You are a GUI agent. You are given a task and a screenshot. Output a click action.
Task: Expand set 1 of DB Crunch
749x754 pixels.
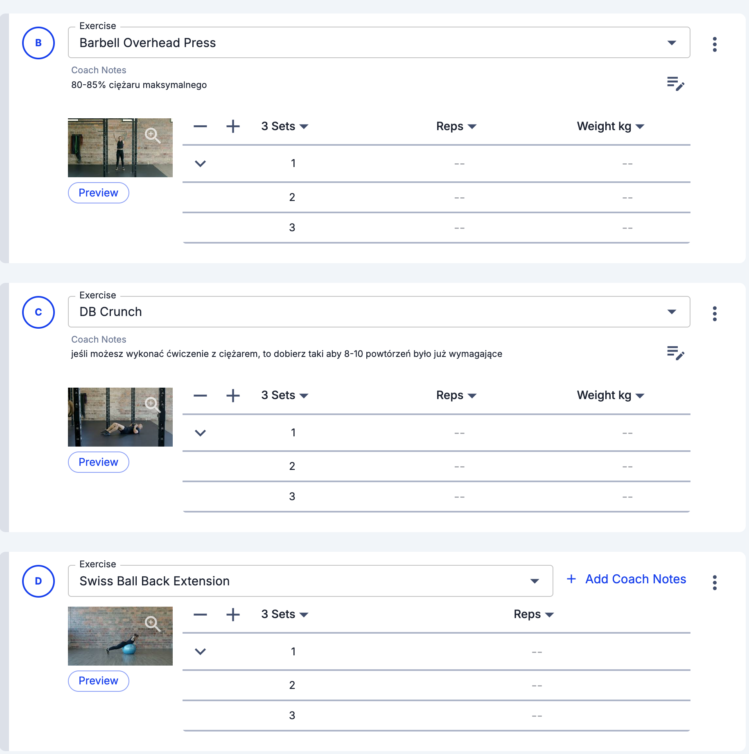(200, 433)
